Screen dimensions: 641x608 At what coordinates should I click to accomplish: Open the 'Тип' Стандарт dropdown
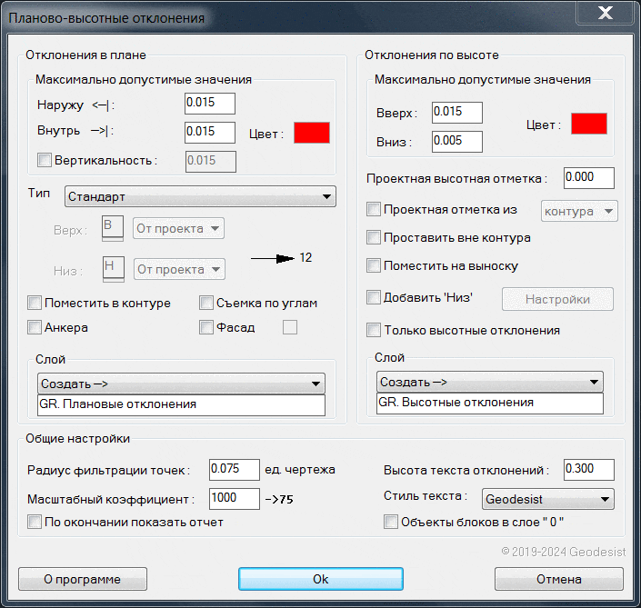click(x=200, y=196)
